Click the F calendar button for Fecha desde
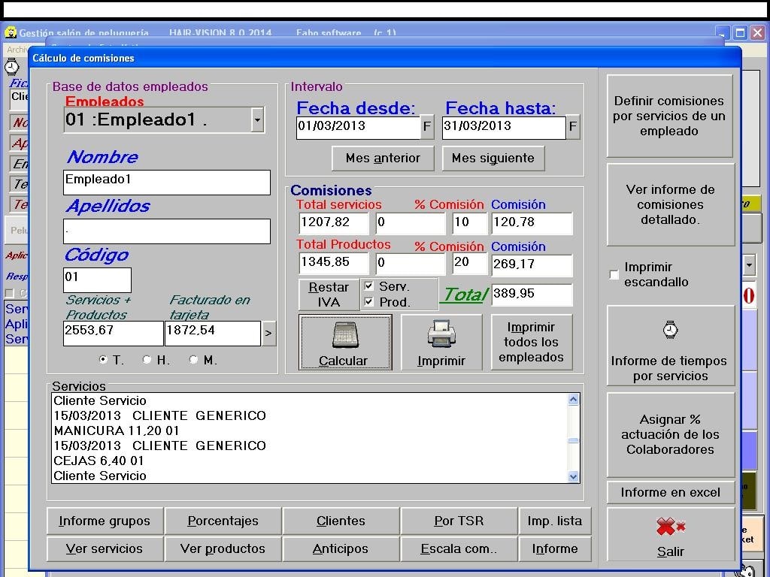This screenshot has height=577, width=770. [x=427, y=127]
